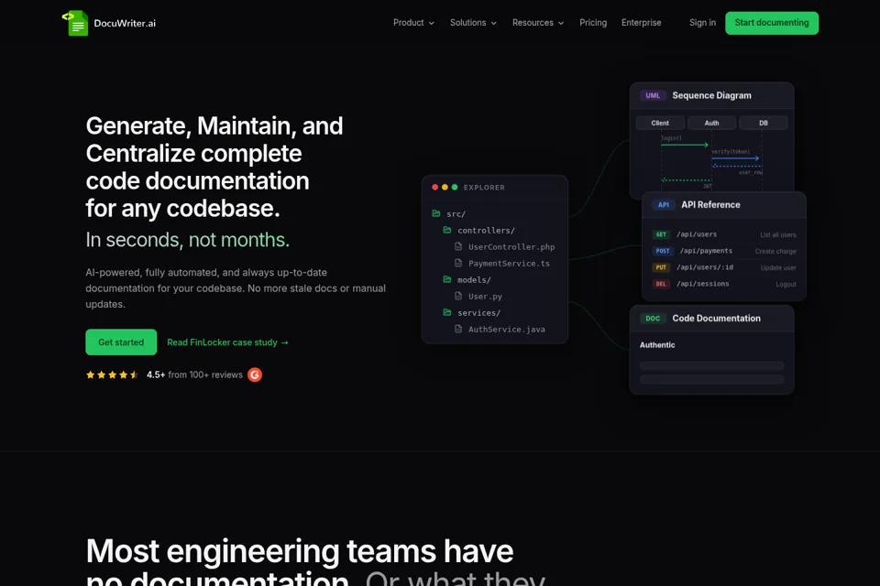
Task: Click the Sequence Diagram card title
Action: [711, 95]
